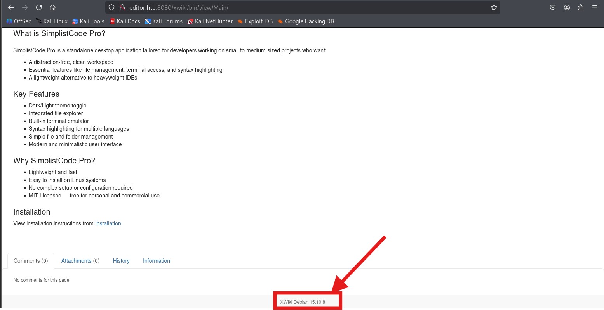Bookmark this page with the star icon
The image size is (604, 310).
(494, 7)
